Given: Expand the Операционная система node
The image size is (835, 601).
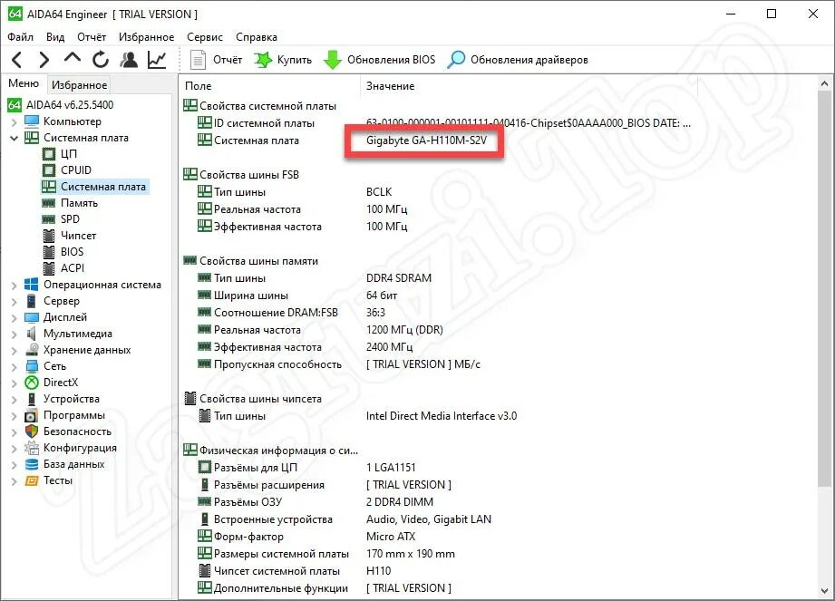Looking at the screenshot, I should coord(14,286).
